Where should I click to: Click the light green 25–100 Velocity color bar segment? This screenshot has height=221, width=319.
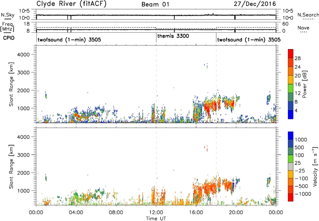pyautogui.click(x=291, y=159)
